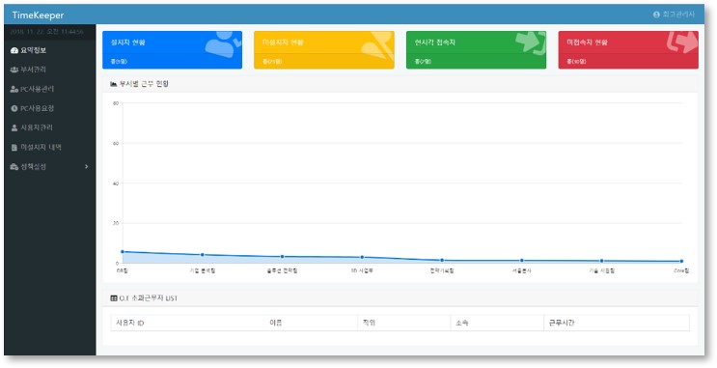Click chart data point above 기업 분석팀
717x368 pixels.
(x=202, y=255)
